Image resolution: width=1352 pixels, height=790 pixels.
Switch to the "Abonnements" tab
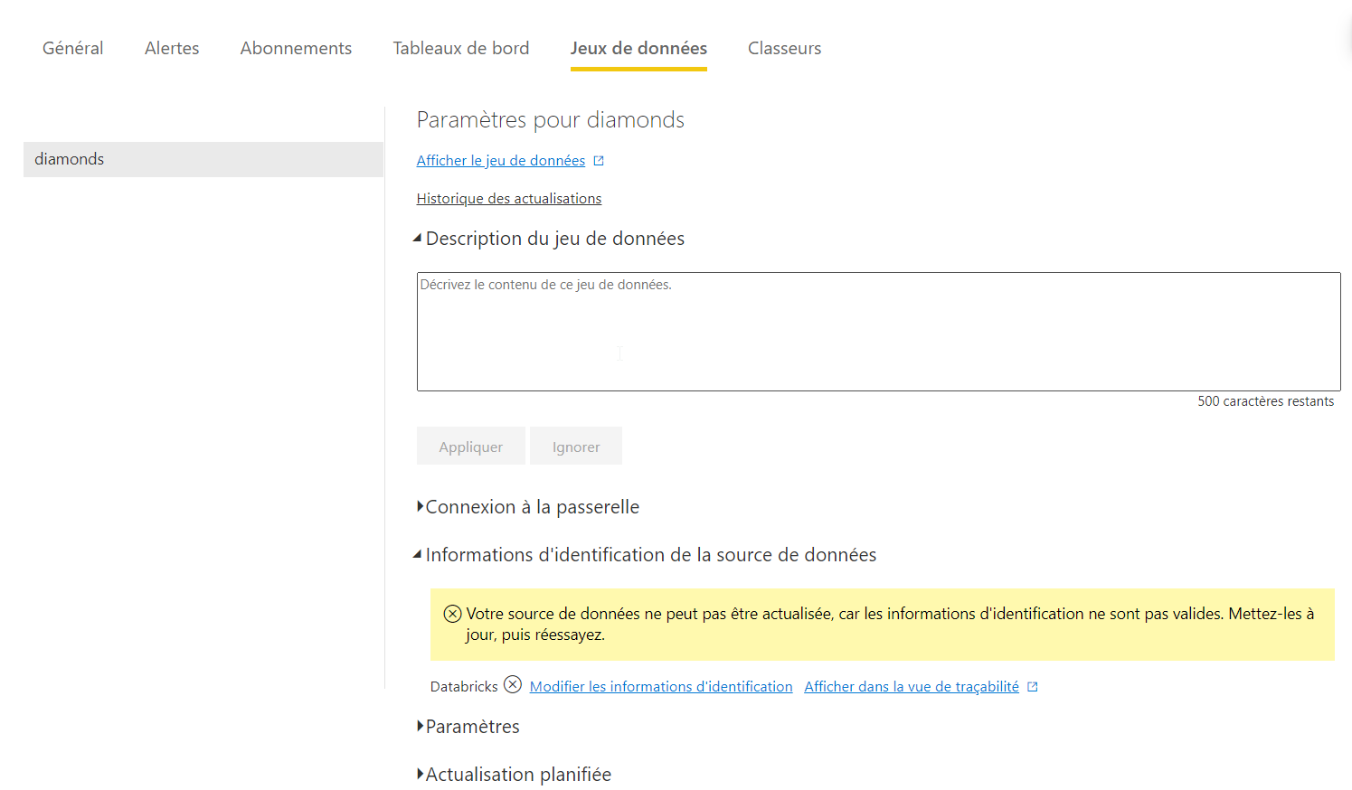pos(296,48)
